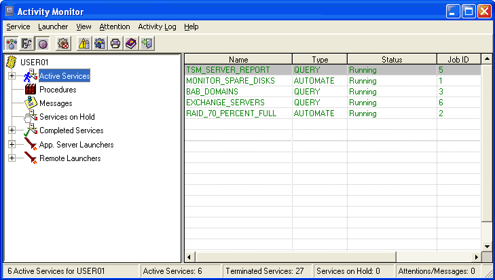Click the purple help book toolbar icon
The image size is (495, 280).
(131, 44)
